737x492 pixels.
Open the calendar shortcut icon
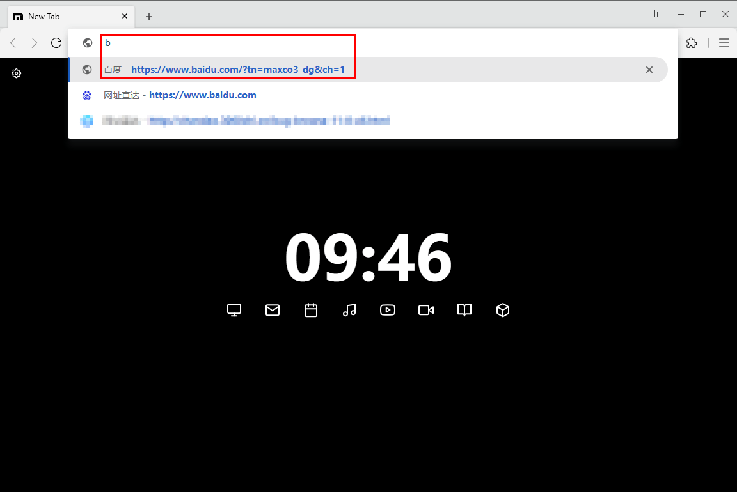pos(311,310)
